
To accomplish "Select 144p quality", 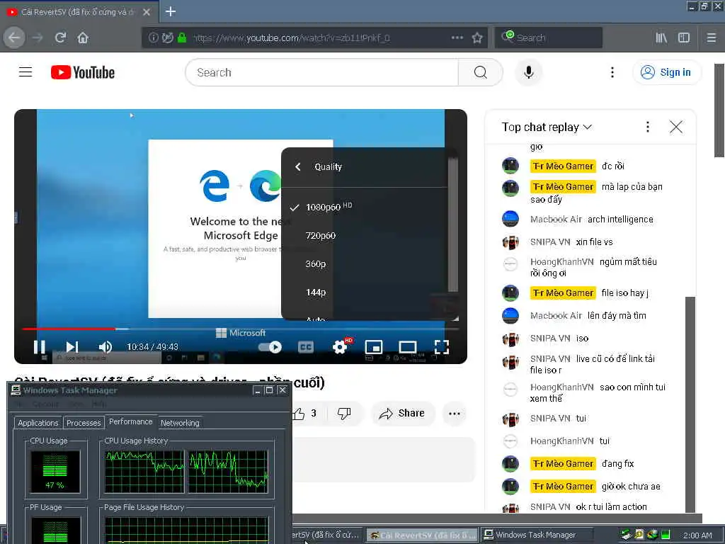I will [x=365, y=293].
